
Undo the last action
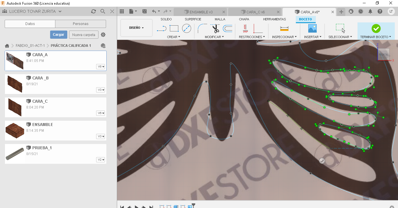click(154, 11)
